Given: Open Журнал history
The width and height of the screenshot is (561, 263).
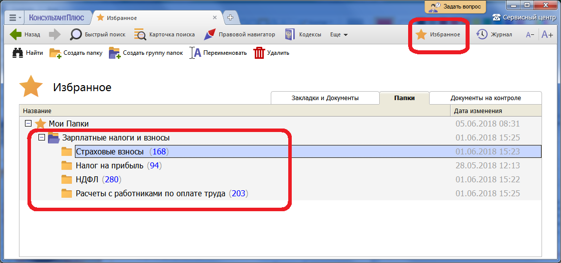Looking at the screenshot, I should pos(494,34).
